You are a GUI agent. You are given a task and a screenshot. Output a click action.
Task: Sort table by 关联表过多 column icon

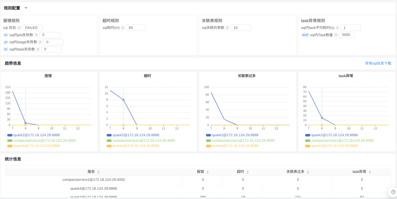pos(308,172)
